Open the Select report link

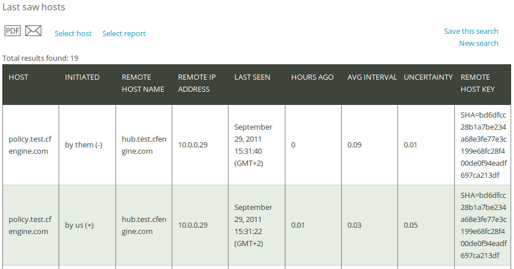[x=124, y=33]
